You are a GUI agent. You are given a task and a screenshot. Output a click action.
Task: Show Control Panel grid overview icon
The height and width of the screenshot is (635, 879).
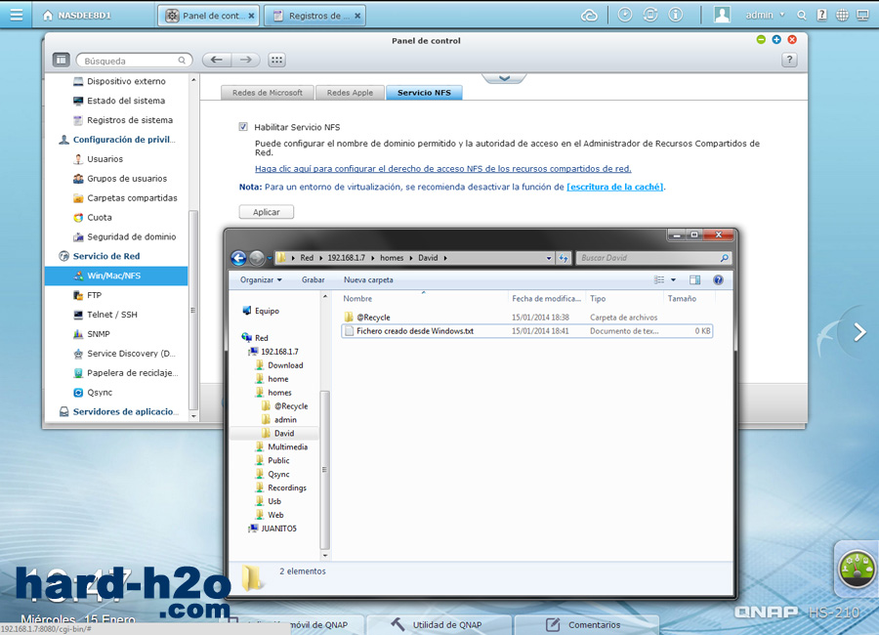tap(276, 60)
